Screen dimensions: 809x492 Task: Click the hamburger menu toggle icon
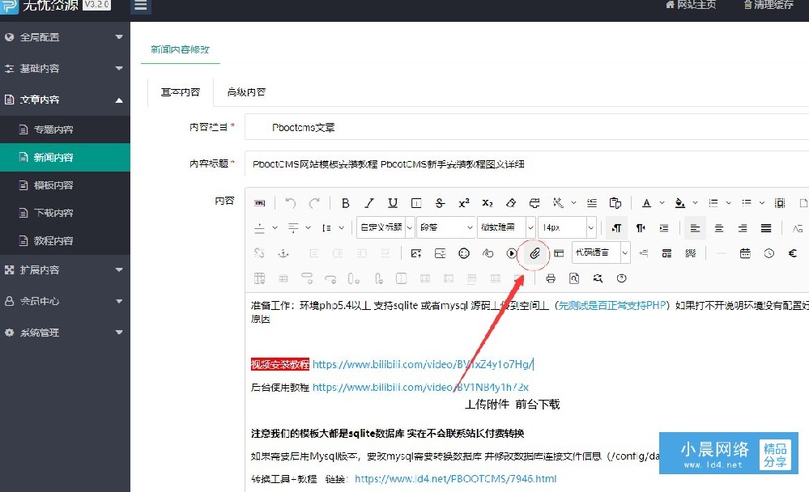pyautogui.click(x=140, y=5)
